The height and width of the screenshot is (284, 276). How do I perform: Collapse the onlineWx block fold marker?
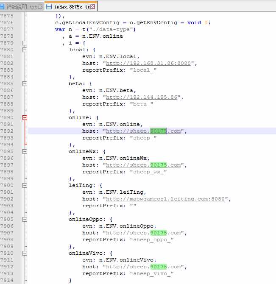point(25,151)
